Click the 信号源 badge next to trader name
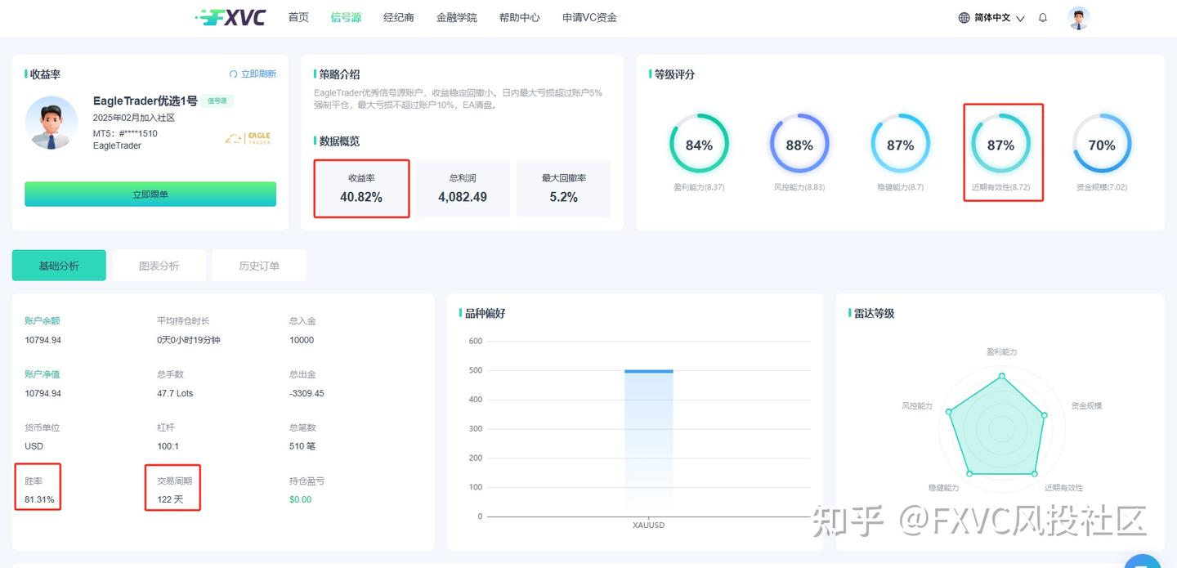Screen dimensions: 1177x568 pos(217,101)
